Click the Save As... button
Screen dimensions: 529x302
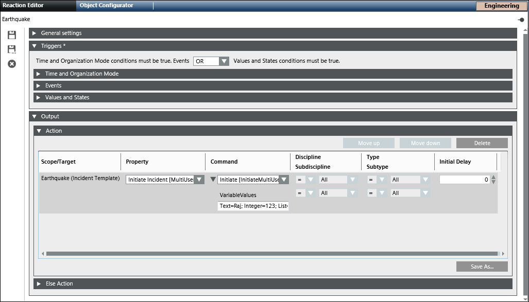(482, 267)
